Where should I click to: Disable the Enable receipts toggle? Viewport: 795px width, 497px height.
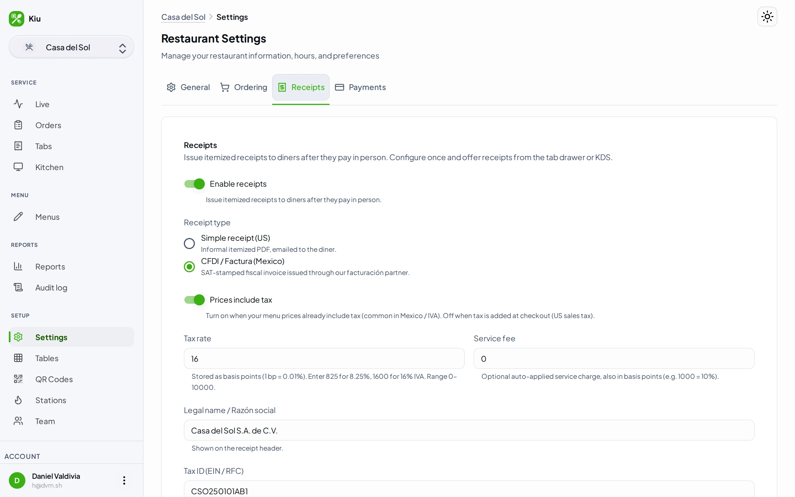click(194, 184)
